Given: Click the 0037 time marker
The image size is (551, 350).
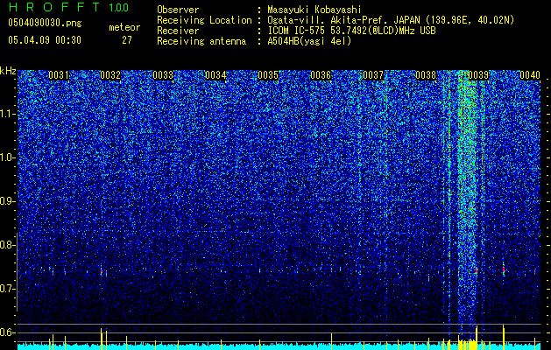Looking at the screenshot, I should 373,75.
